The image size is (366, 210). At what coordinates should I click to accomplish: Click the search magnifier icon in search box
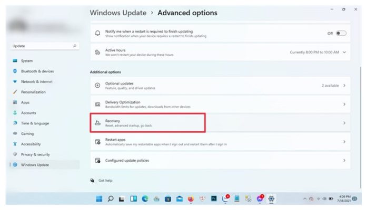point(75,46)
